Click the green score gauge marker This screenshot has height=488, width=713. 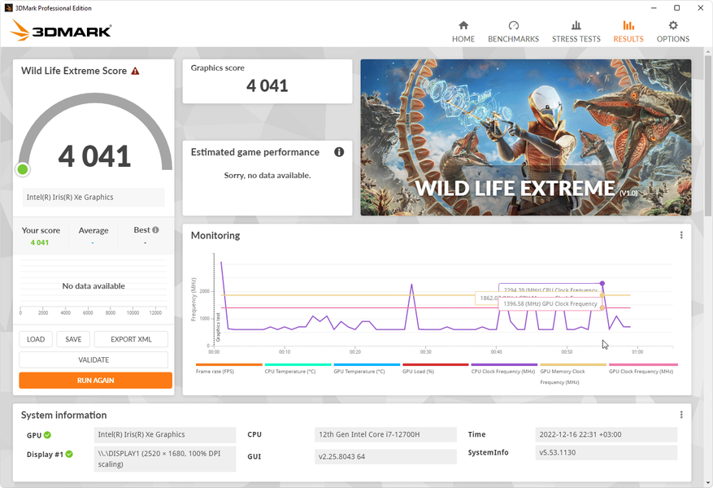tap(23, 170)
